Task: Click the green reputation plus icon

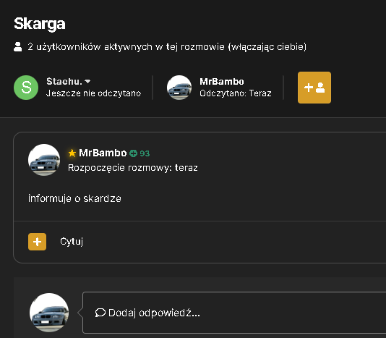Action: 133,153
